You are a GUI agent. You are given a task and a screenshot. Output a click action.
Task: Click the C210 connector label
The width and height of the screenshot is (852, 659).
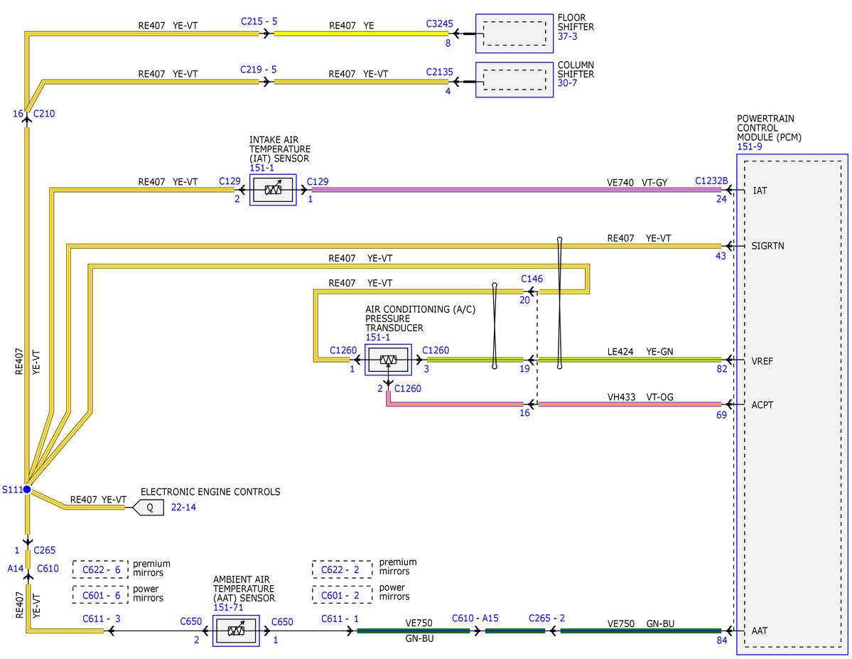44,114
